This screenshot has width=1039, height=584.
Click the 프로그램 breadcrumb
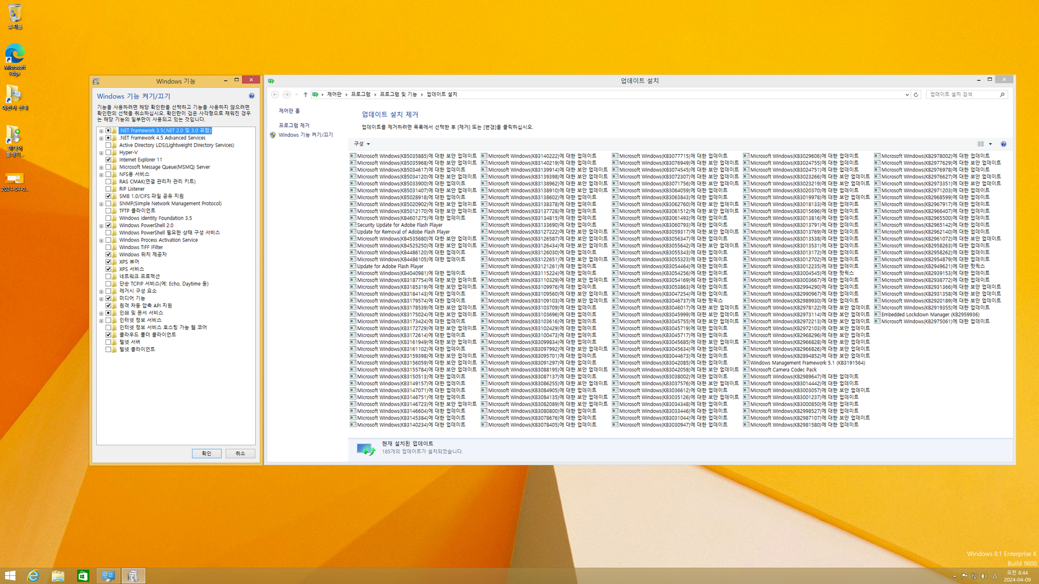point(361,94)
